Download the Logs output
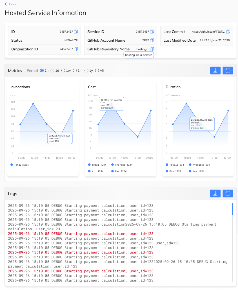 pos(215,194)
